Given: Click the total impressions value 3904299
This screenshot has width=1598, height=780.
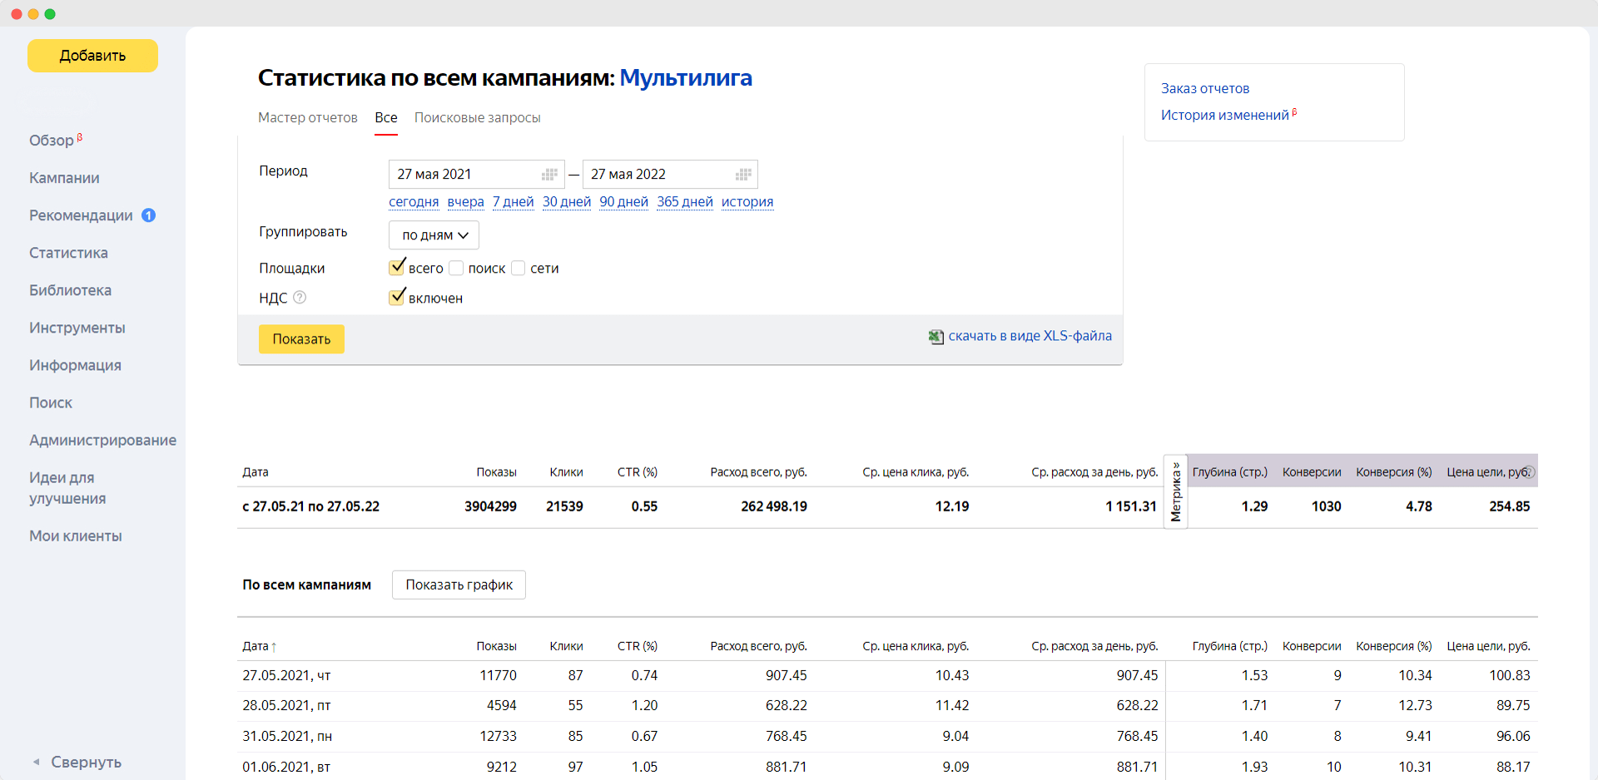Looking at the screenshot, I should (490, 506).
